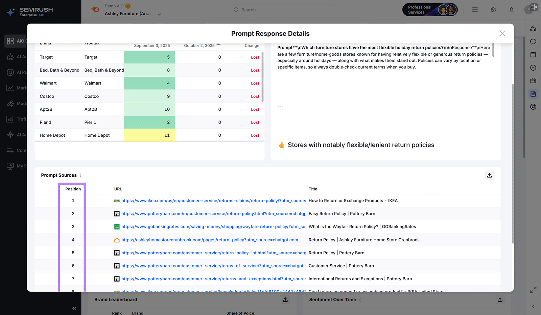Viewport: 541px width, 315px height.
Task: Export Sentiment Over Time behind the dialog
Action: pos(500,299)
